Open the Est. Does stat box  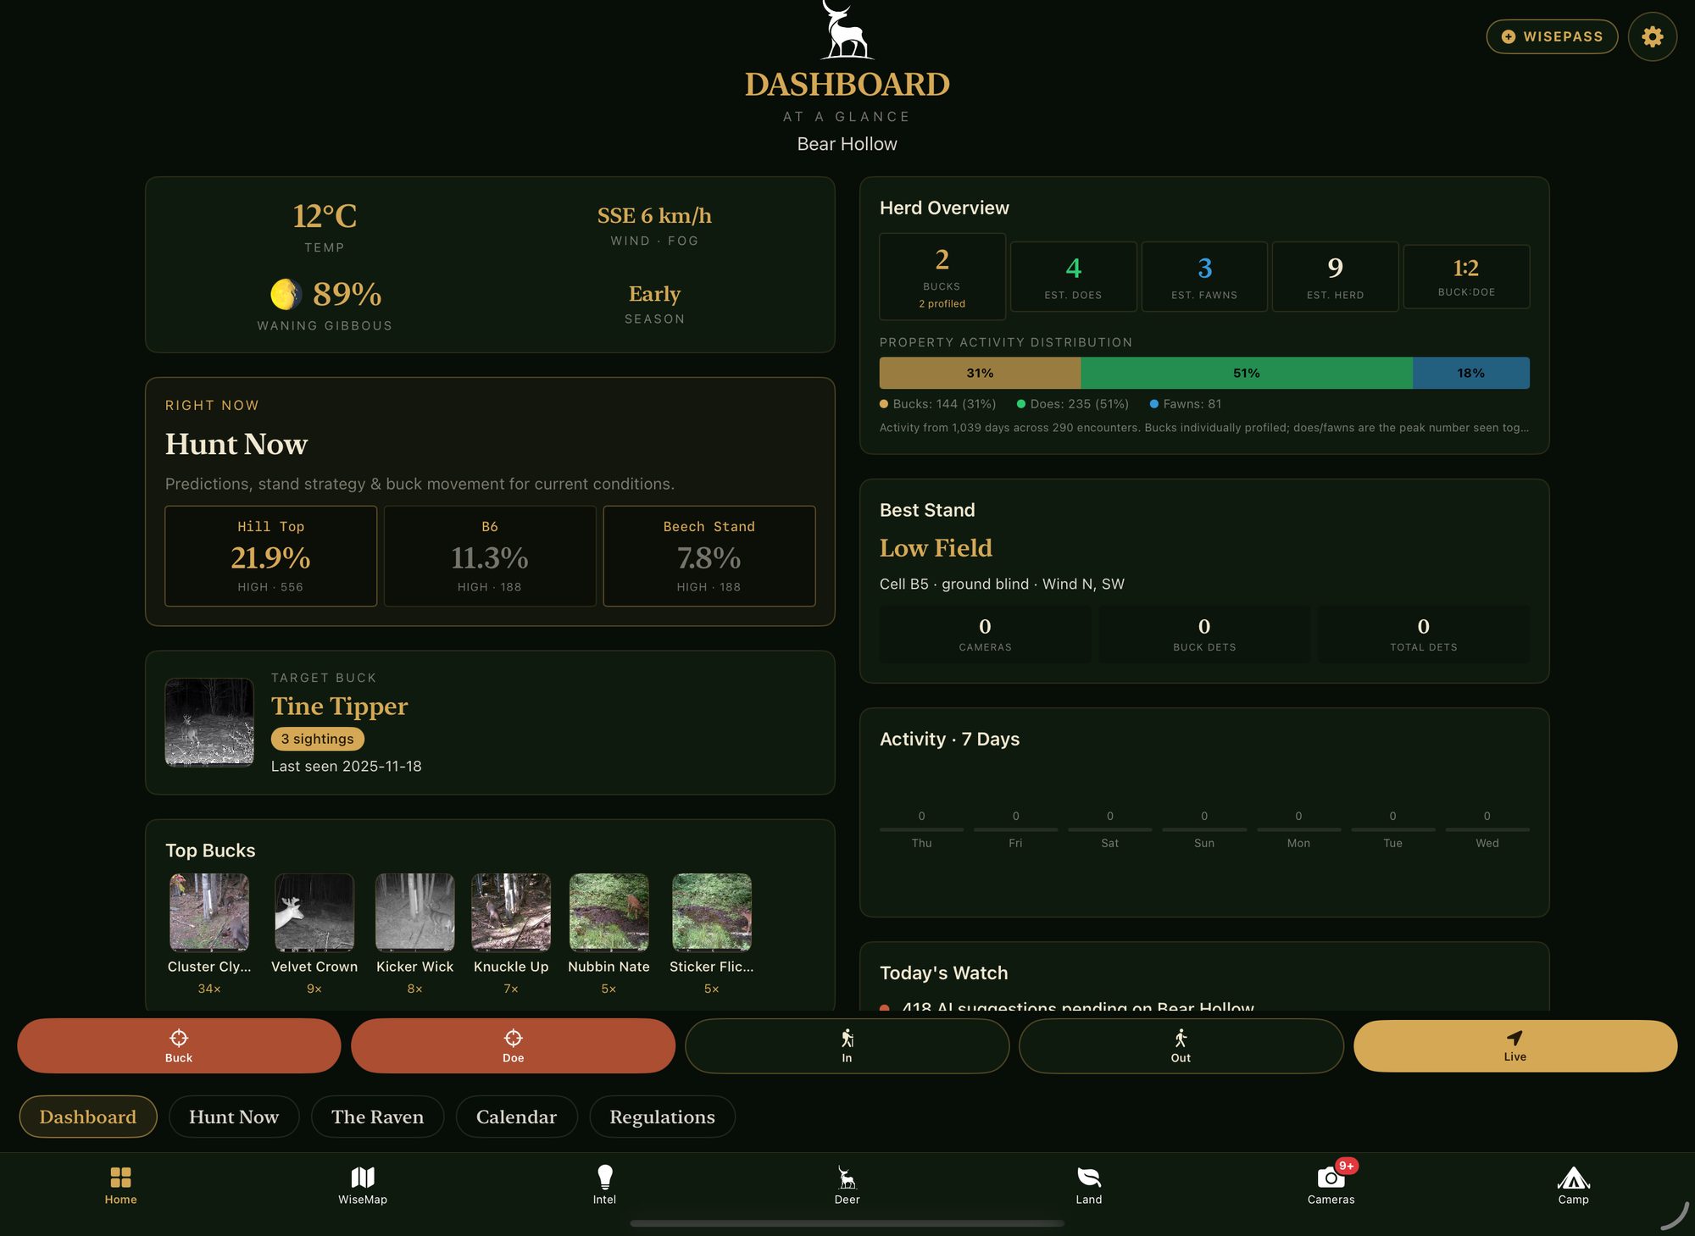(x=1073, y=276)
